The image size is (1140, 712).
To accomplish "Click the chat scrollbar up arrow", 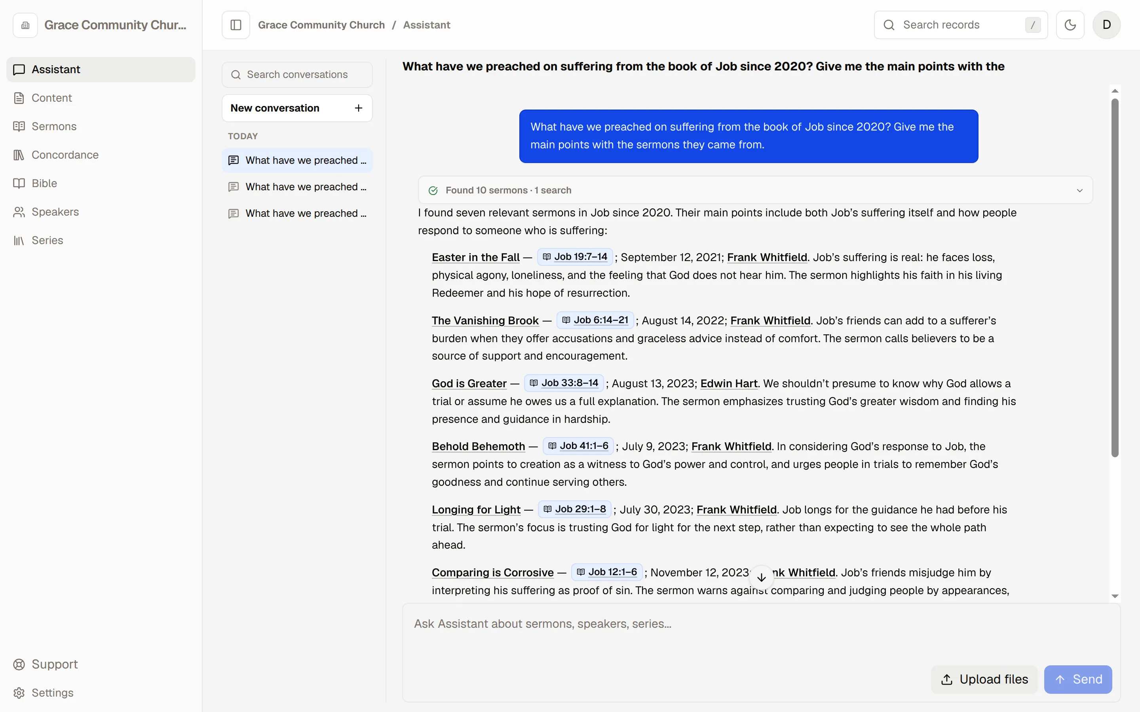I will 1115,91.
